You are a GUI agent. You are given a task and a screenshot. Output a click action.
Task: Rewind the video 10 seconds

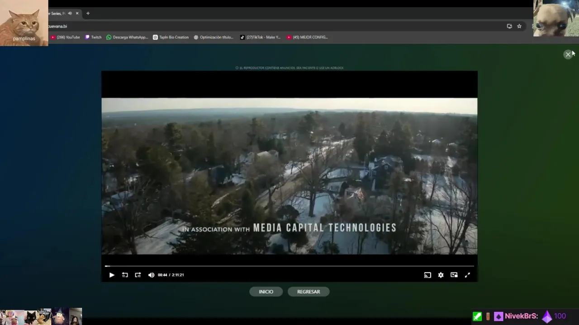coord(125,275)
